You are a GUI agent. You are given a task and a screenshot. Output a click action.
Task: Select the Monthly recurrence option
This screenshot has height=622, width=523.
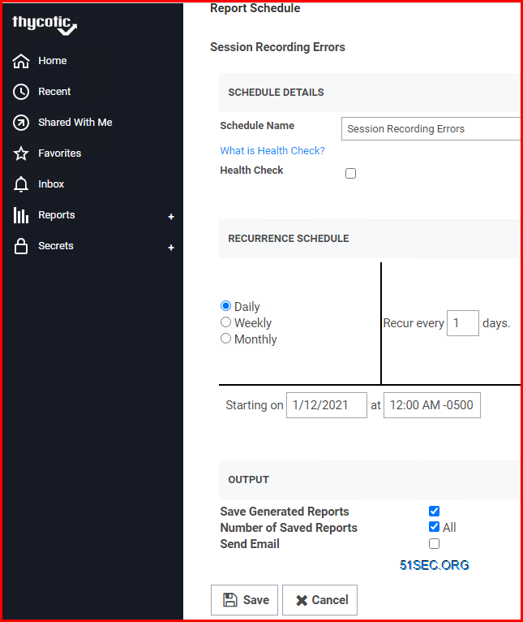(225, 339)
